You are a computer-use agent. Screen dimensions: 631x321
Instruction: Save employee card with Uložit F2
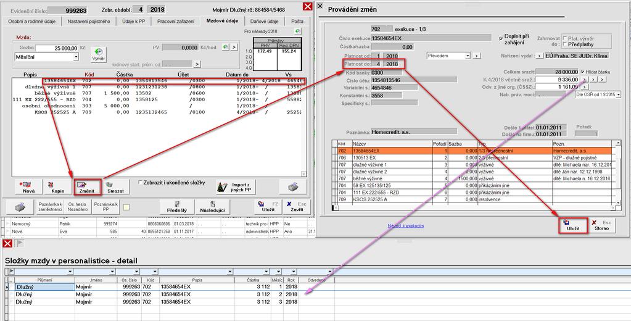tap(268, 207)
